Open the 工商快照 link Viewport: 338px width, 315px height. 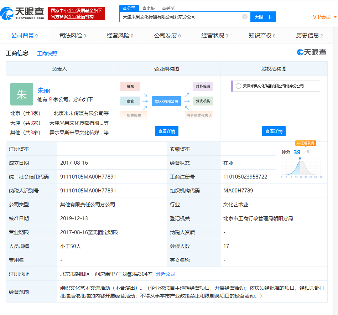47,53
